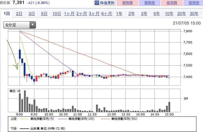Click the purple 25-period average line swatch
203x132 pixels.
[x=62, y=119]
